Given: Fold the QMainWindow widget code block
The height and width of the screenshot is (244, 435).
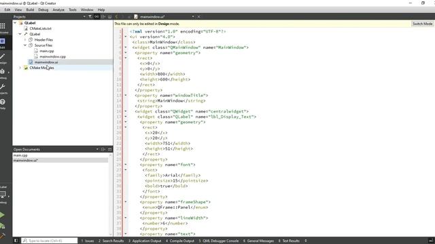Looking at the screenshot, I should (x=126, y=47).
